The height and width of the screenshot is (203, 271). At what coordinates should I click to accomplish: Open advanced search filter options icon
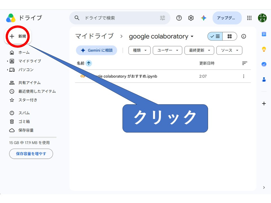pyautogui.click(x=162, y=18)
